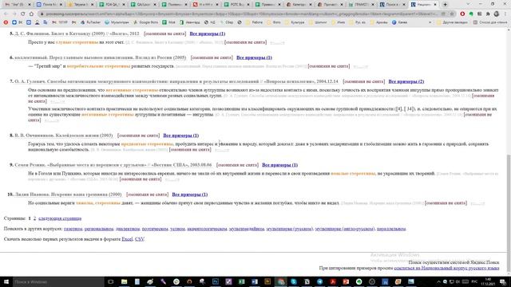Open File Explorer from the taskbar

(x=124, y=281)
